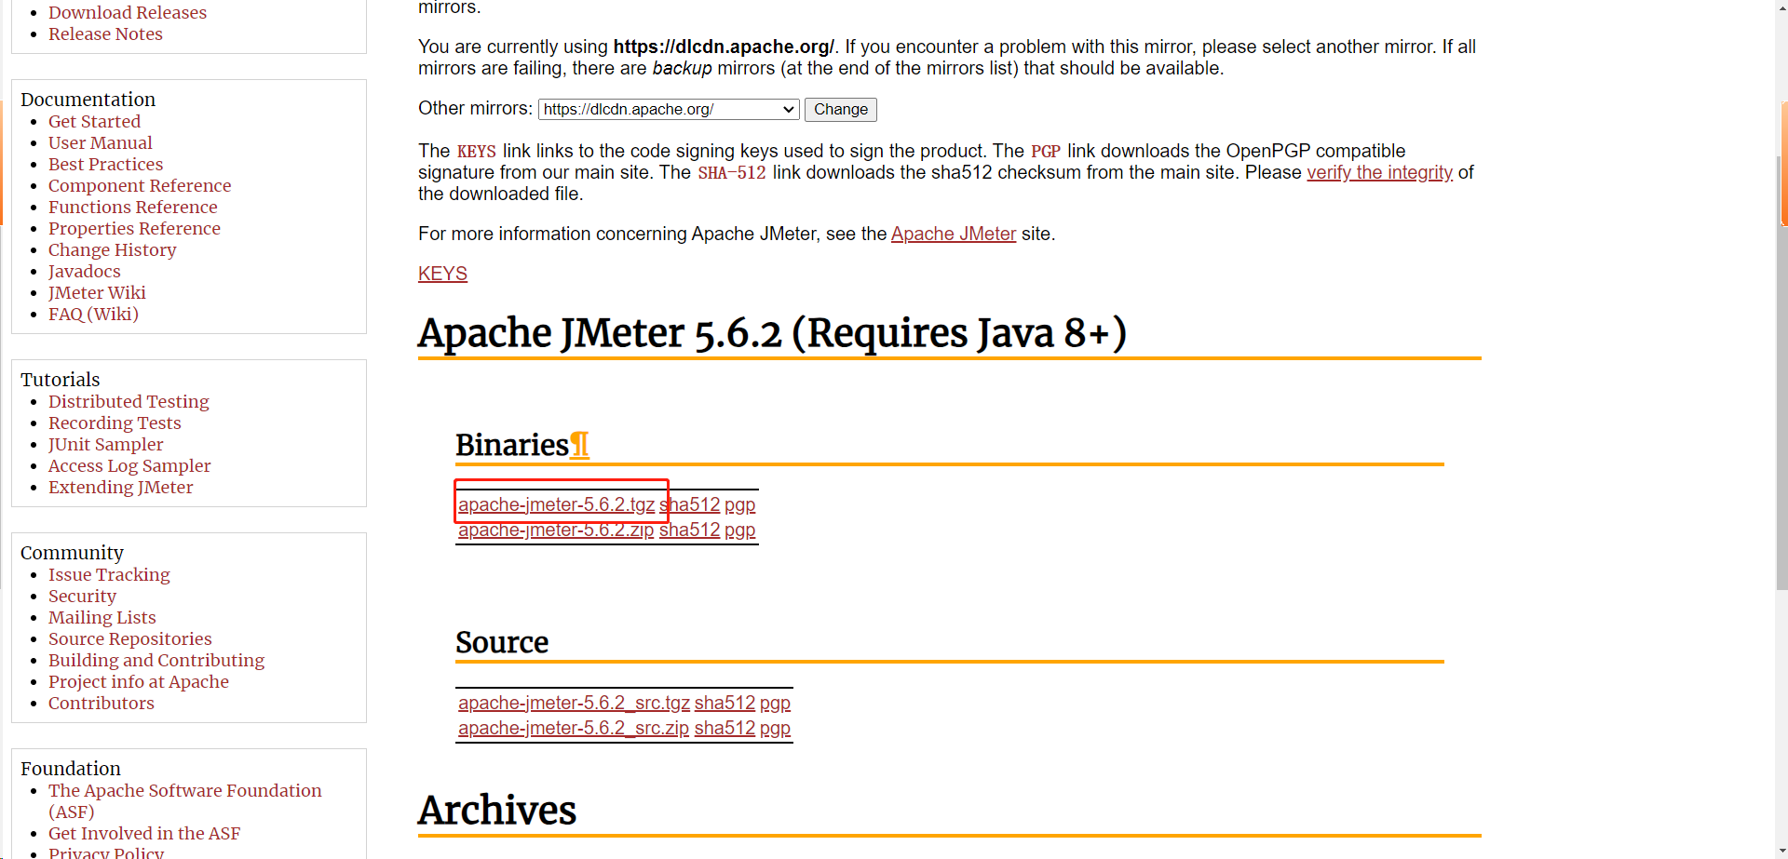
Task: Open Privacy Policy link
Action: tap(105, 852)
